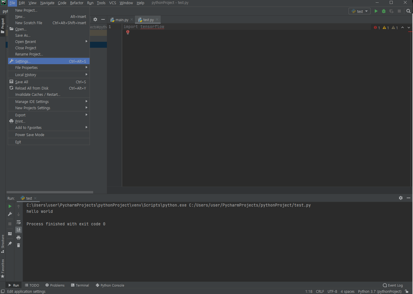
Task: Open the Edit menu
Action: 22,3
